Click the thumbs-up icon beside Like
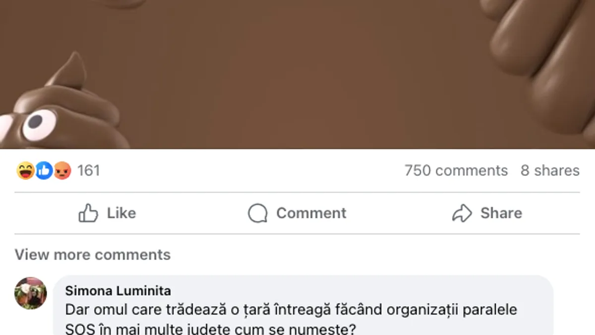This screenshot has height=335, width=595. click(88, 213)
